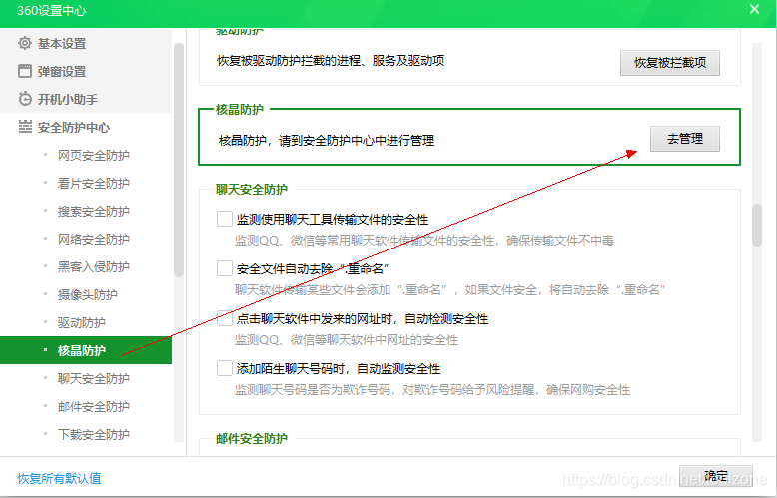Select 核晶防护 in sidebar
This screenshot has width=777, height=498.
tap(86, 350)
